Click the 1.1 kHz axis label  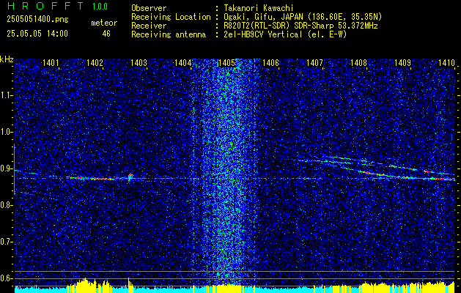click(6, 95)
